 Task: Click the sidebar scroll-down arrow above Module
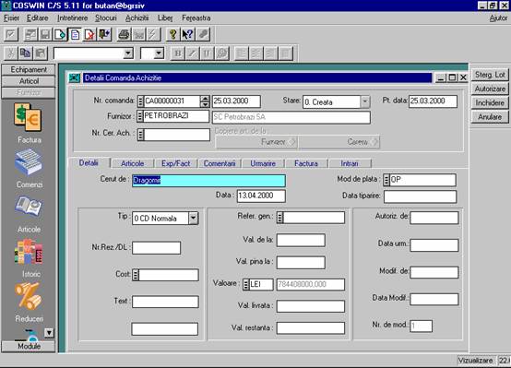(x=49, y=332)
